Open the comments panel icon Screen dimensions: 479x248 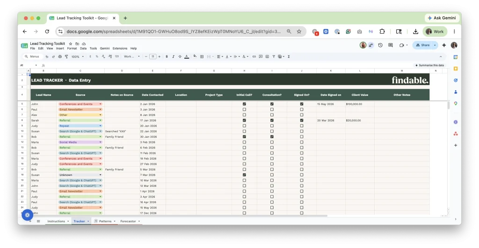point(391,45)
